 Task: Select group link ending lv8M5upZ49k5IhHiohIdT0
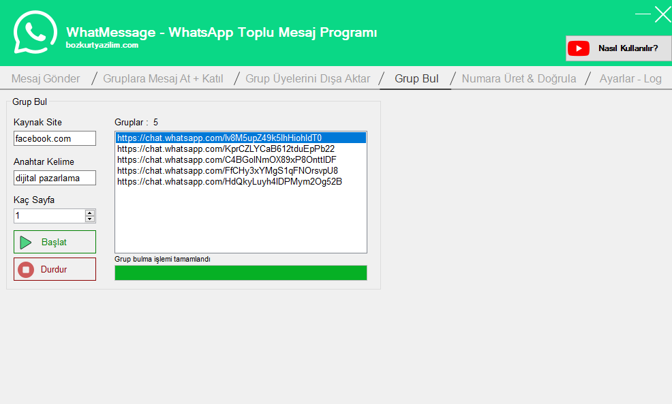click(241, 138)
